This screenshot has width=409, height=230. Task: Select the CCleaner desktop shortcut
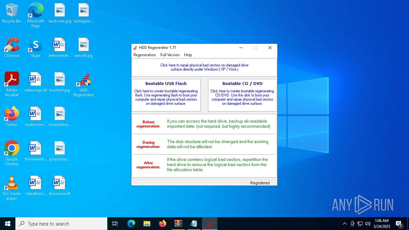pos(12,48)
